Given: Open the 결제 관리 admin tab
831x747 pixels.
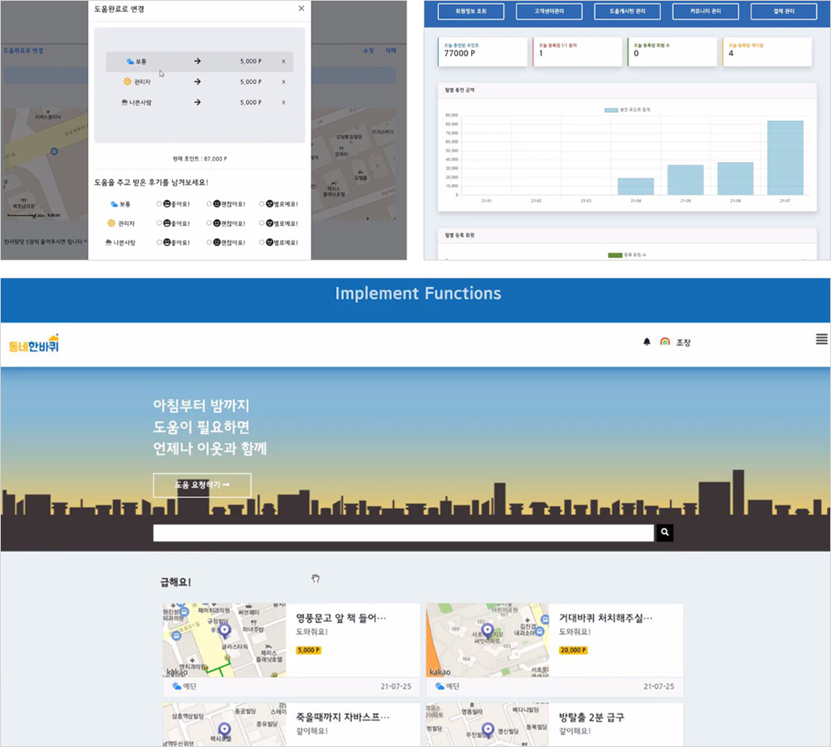Looking at the screenshot, I should tap(784, 11).
